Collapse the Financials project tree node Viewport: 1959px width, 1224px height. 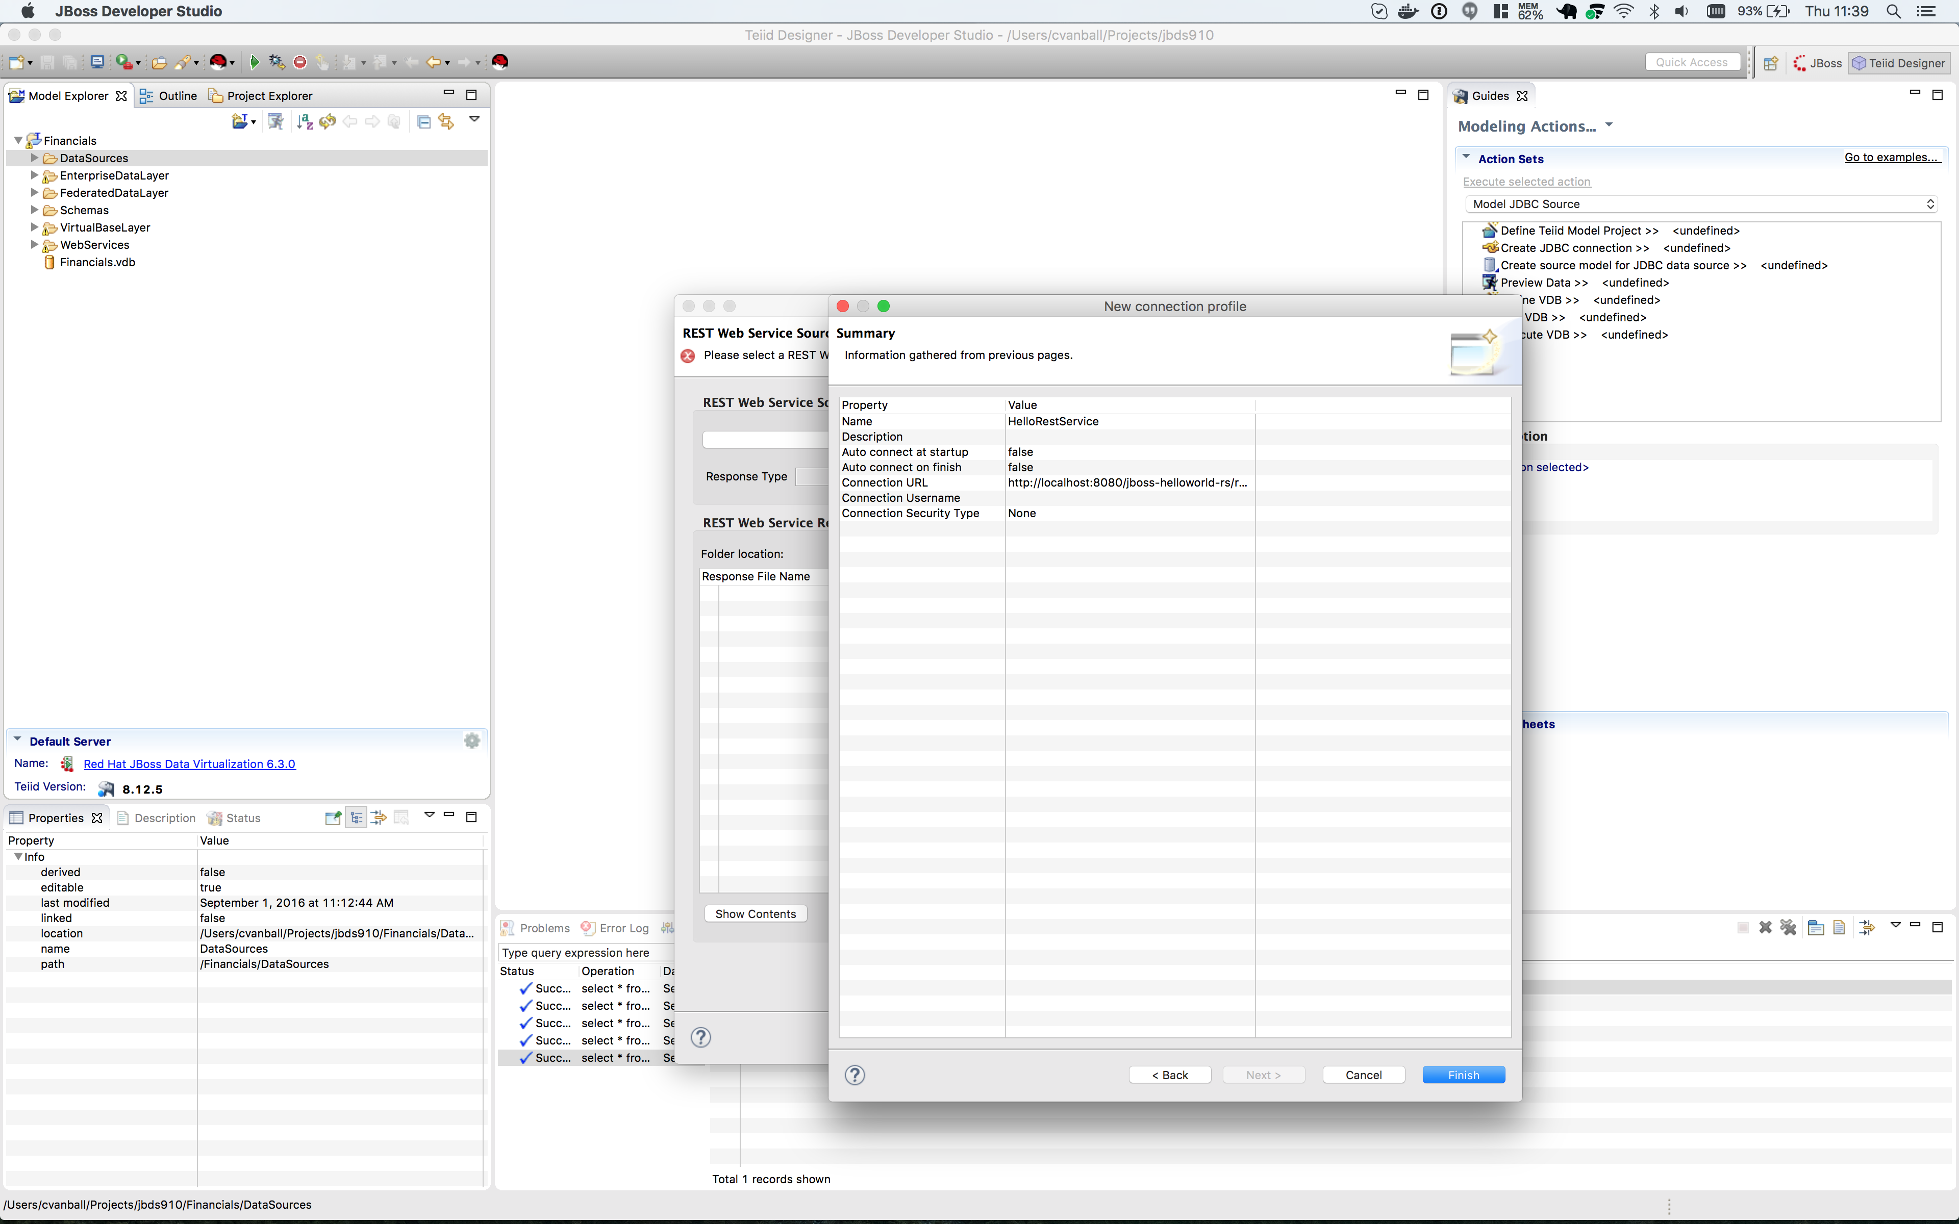pos(18,139)
